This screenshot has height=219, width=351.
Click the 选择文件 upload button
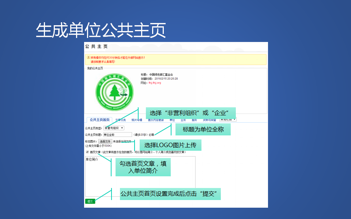click(105, 141)
